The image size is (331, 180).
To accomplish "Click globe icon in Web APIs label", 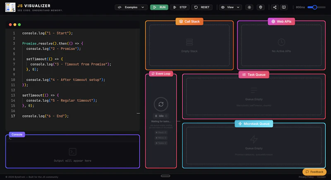I will coord(273,22).
